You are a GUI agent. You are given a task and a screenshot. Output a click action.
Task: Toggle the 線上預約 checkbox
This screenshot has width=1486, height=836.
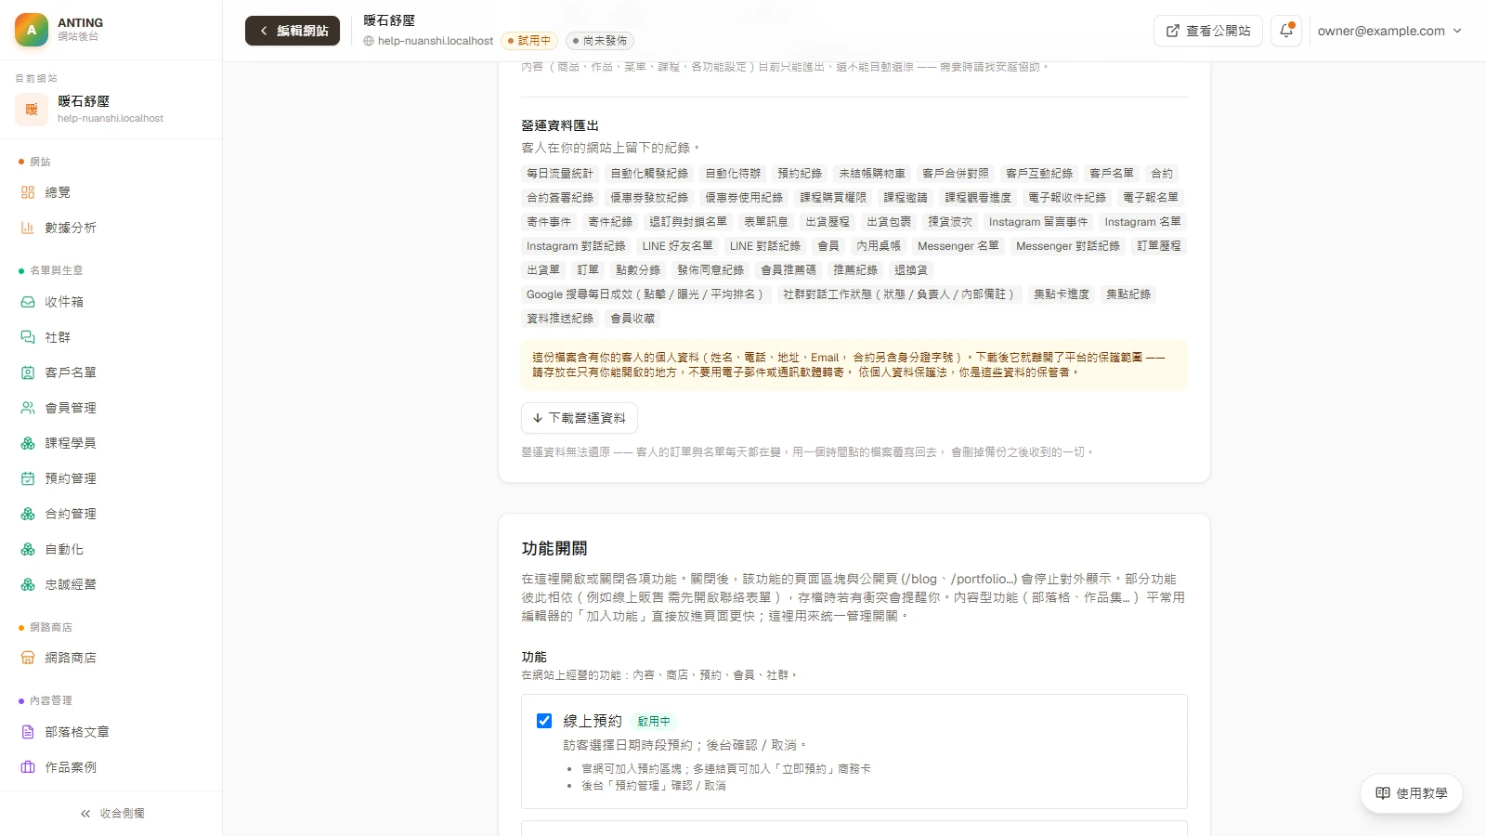pos(544,721)
